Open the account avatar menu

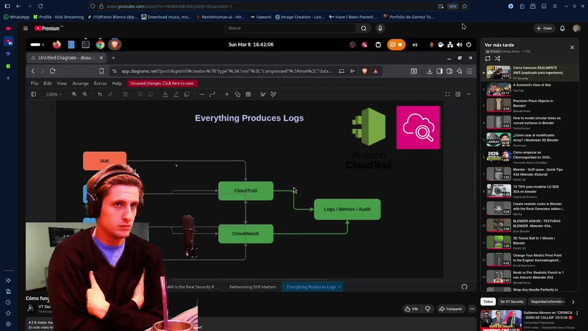(x=577, y=29)
